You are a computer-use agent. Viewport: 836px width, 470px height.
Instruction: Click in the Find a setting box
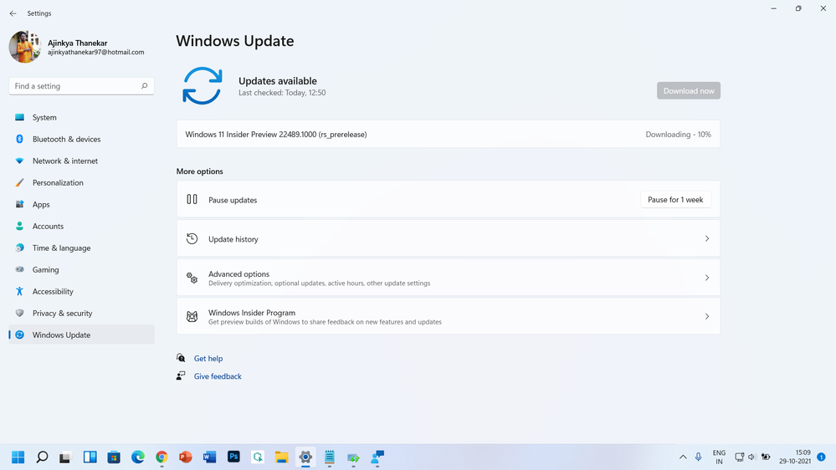point(81,86)
